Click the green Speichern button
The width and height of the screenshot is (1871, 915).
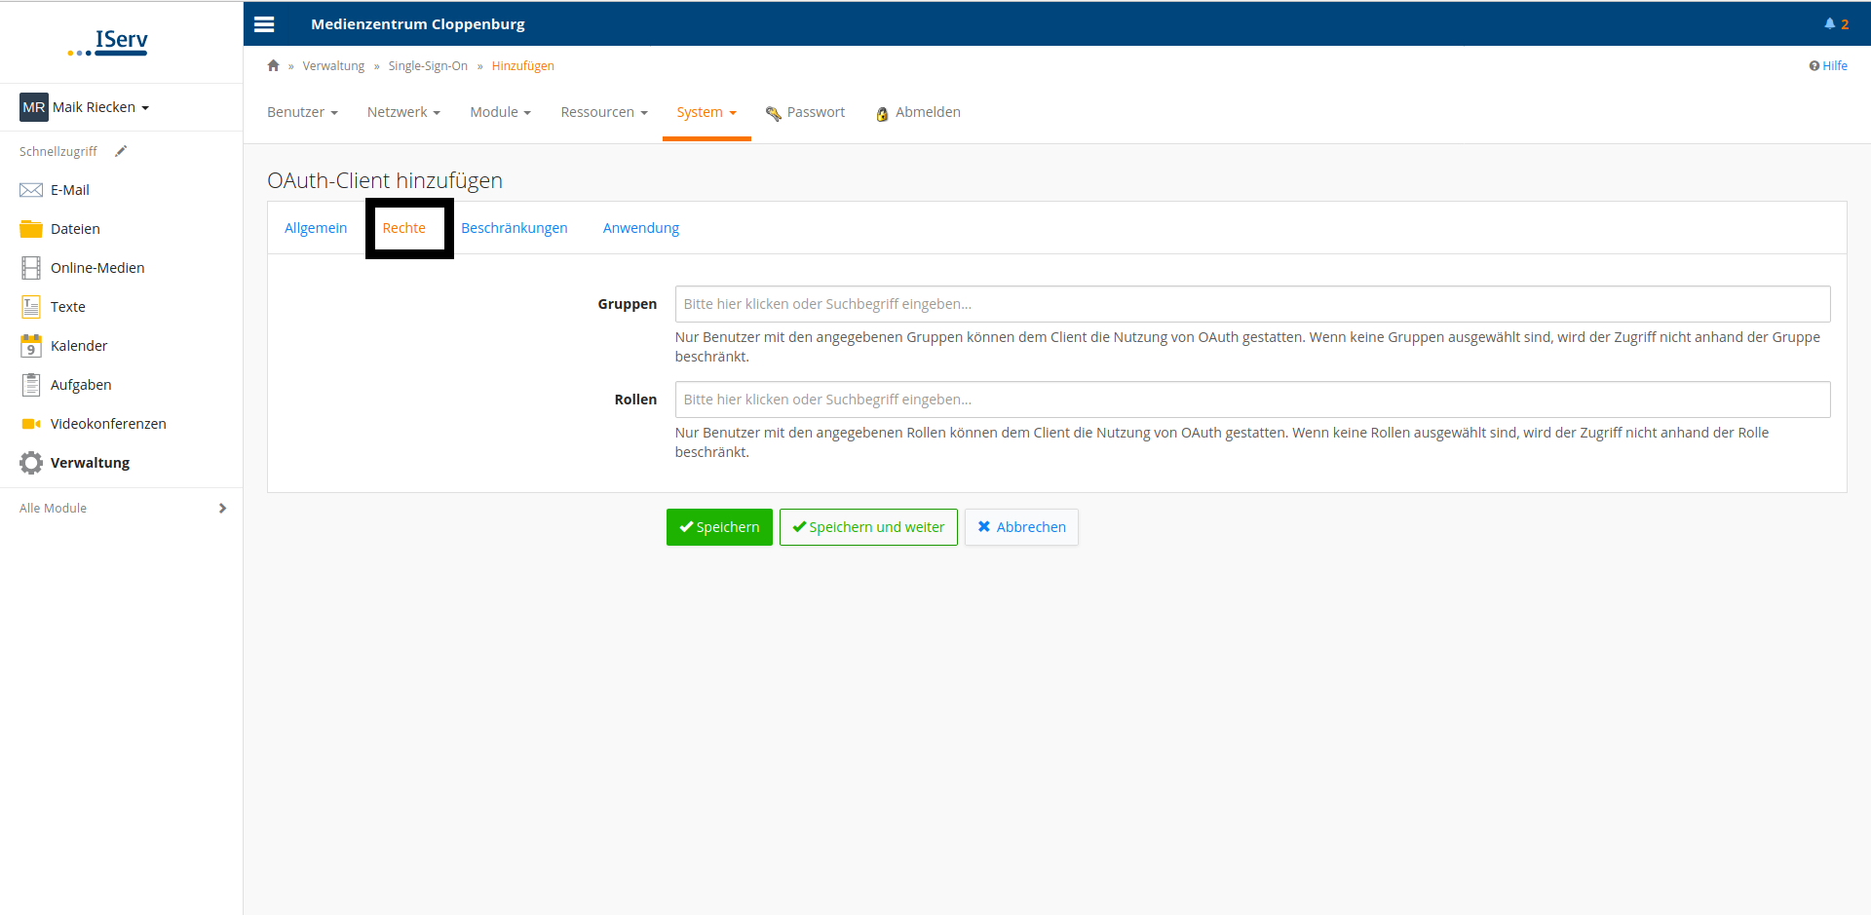click(719, 527)
